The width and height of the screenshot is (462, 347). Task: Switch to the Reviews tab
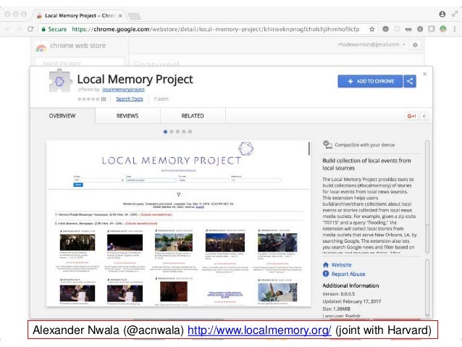tap(127, 116)
